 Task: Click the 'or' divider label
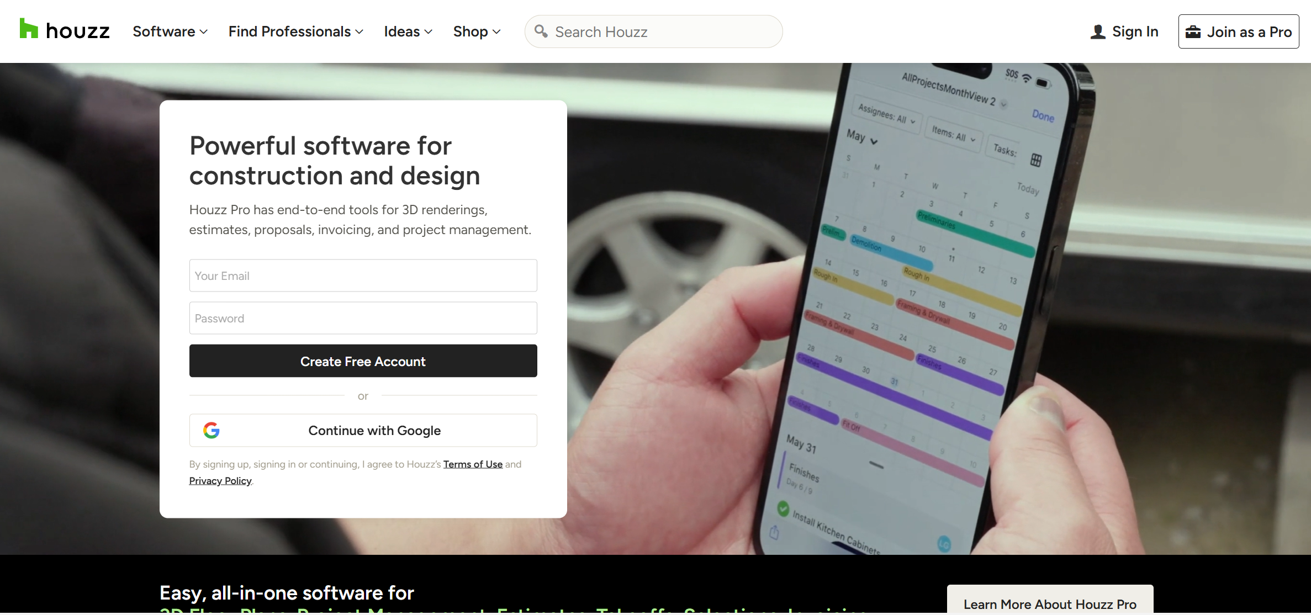(363, 396)
